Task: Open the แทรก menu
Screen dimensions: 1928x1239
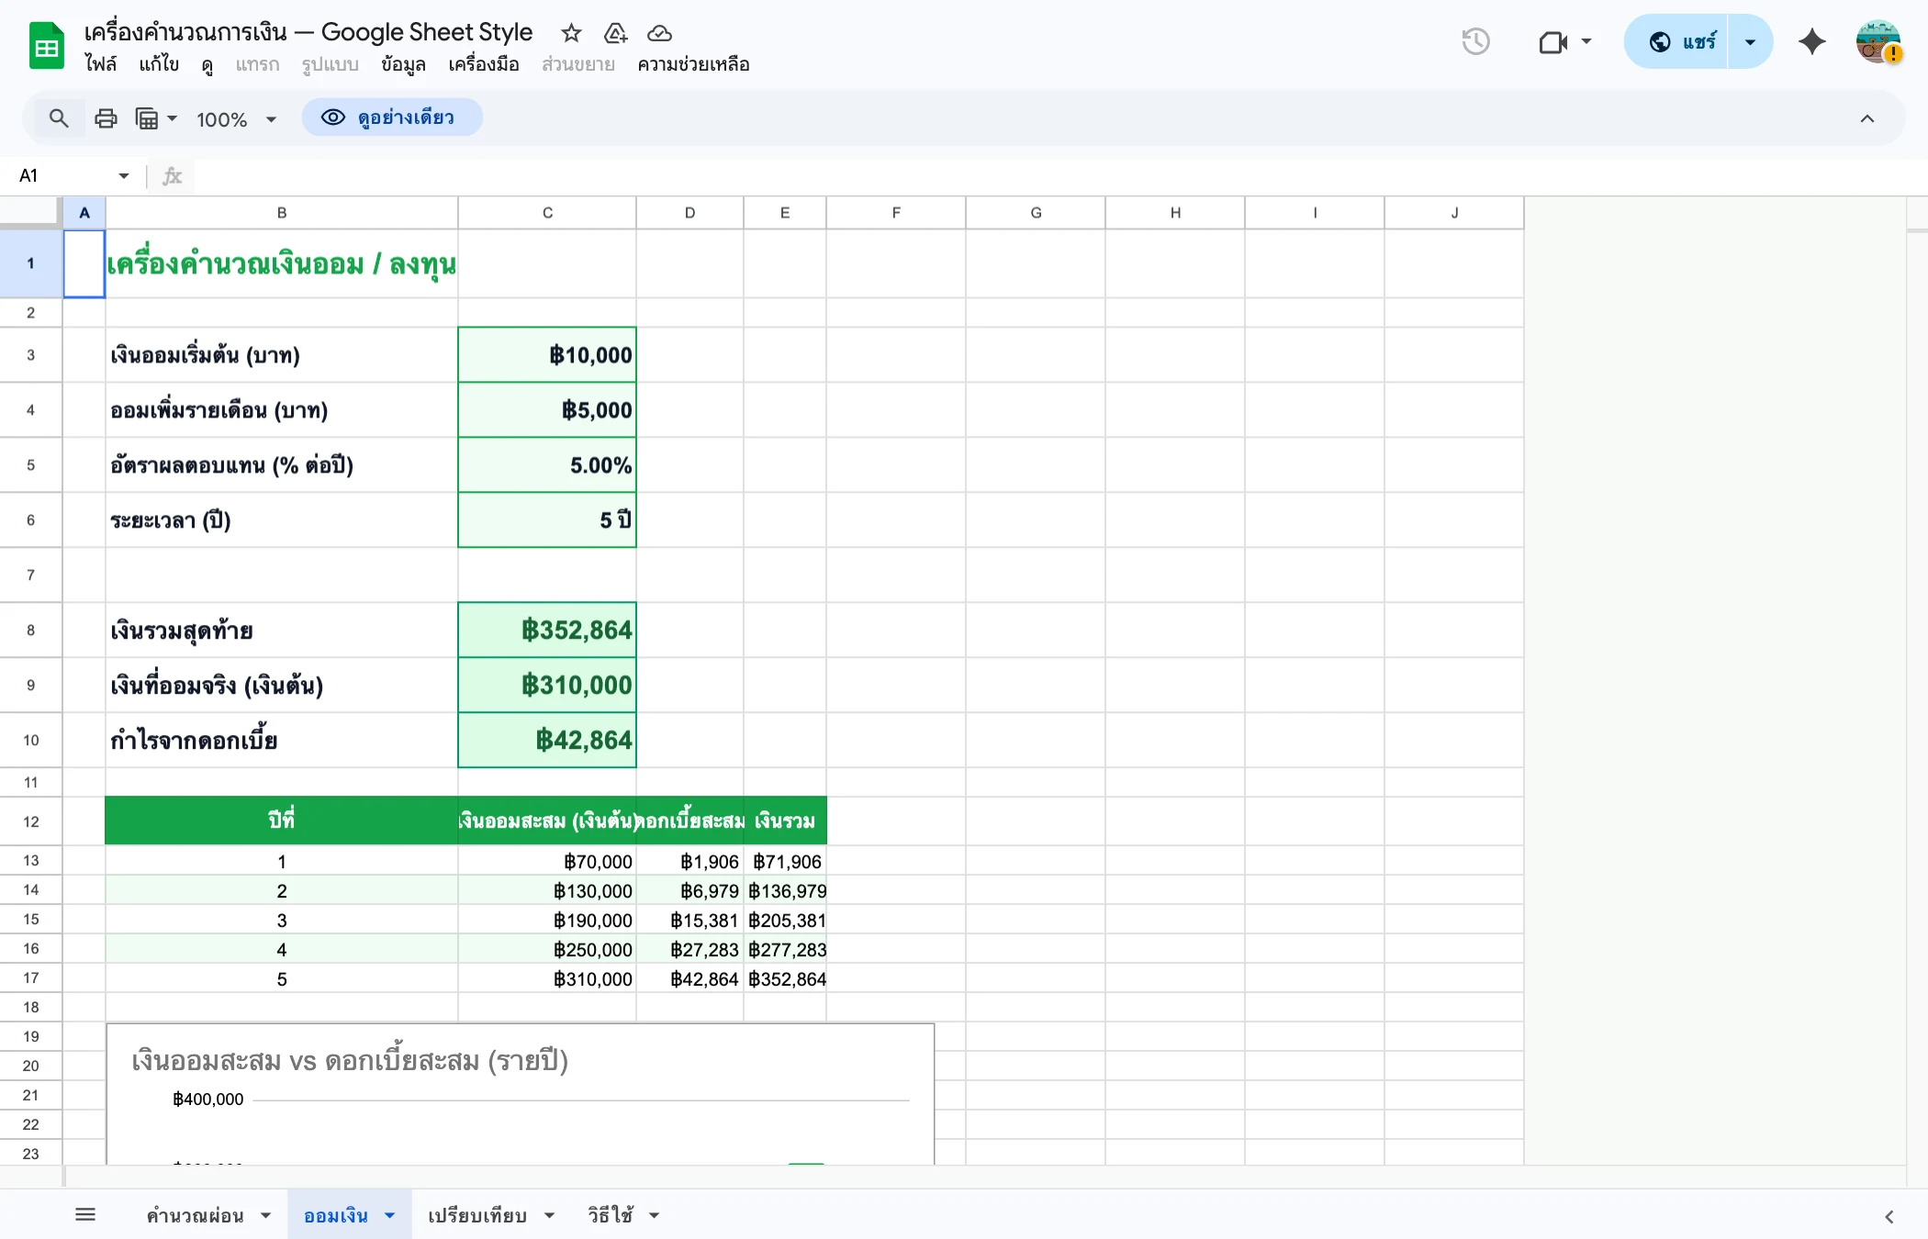Action: click(x=257, y=64)
